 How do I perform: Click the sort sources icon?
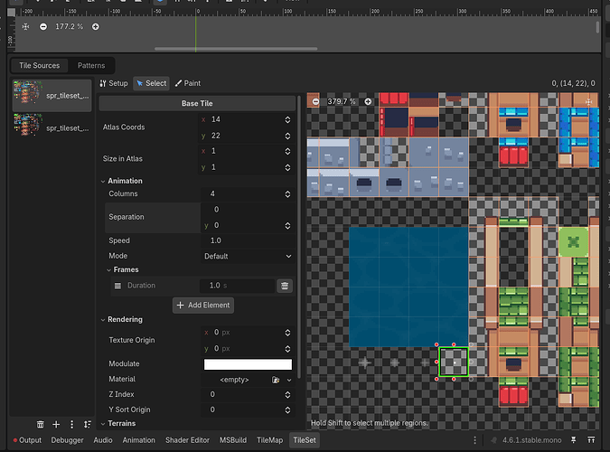[x=87, y=424]
